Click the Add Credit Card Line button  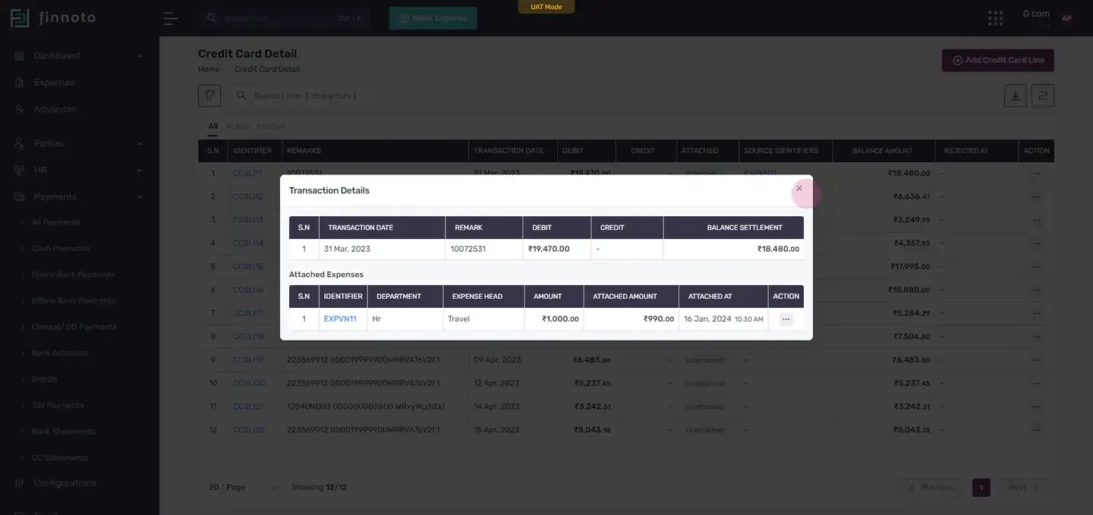pos(998,61)
